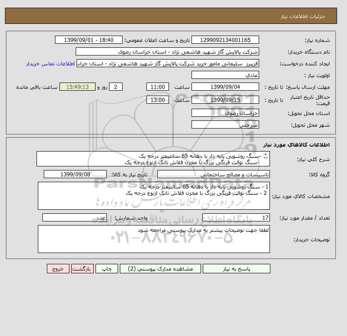Click the بازگشت back button
The height and width of the screenshot is (336, 347).
(x=82, y=269)
